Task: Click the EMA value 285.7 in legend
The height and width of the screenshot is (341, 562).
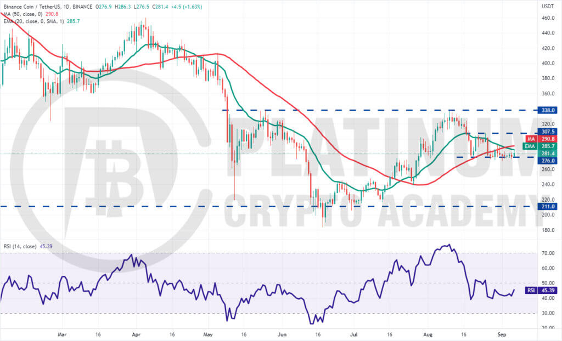Action: coord(74,21)
